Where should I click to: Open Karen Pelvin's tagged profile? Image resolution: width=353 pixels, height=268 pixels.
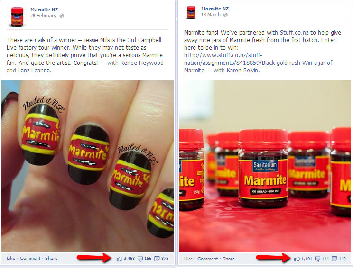click(x=243, y=71)
